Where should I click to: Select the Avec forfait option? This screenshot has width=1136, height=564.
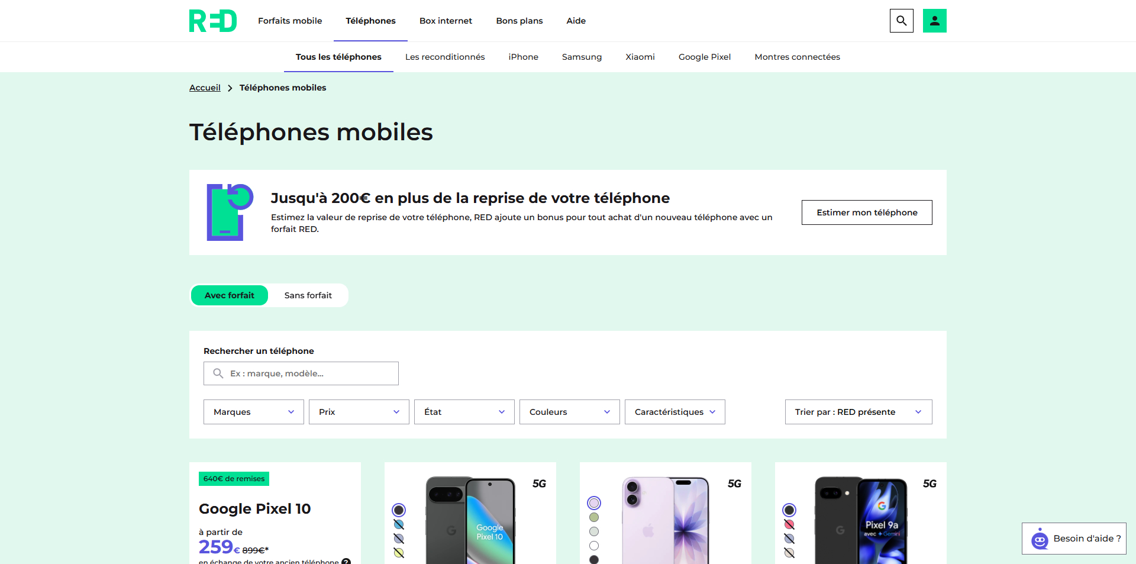pos(230,295)
